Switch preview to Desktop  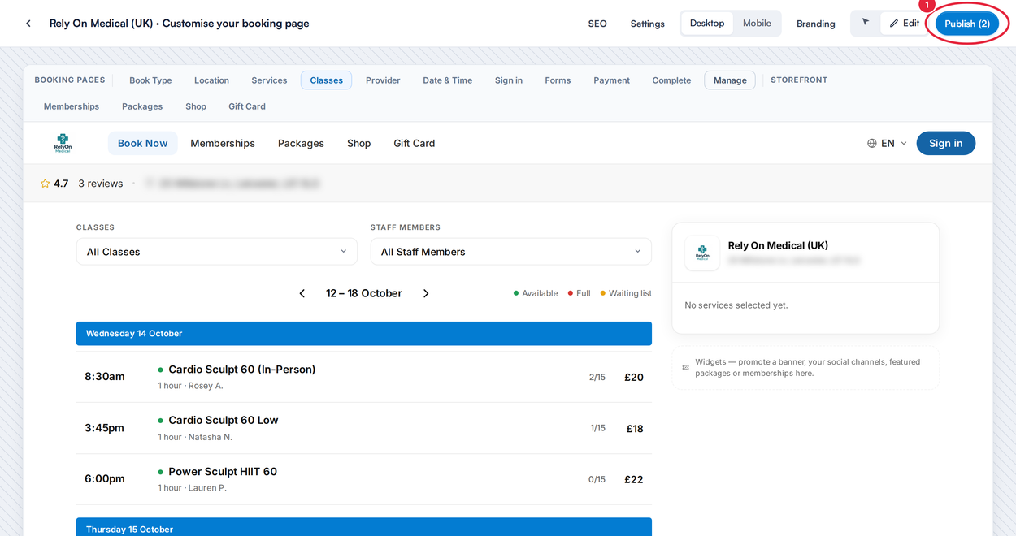[707, 24]
